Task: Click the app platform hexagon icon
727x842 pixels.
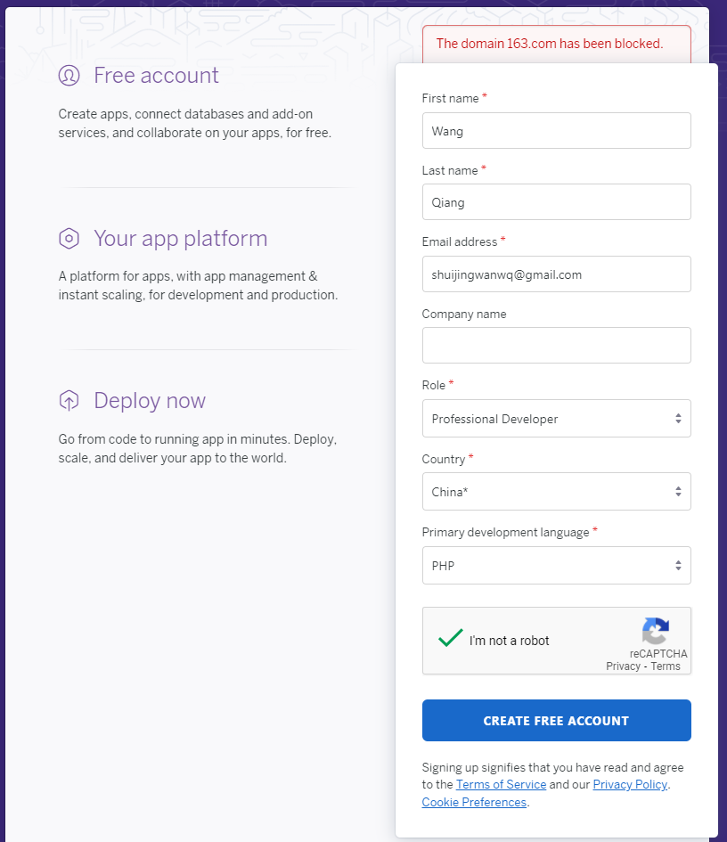Action: (x=69, y=239)
